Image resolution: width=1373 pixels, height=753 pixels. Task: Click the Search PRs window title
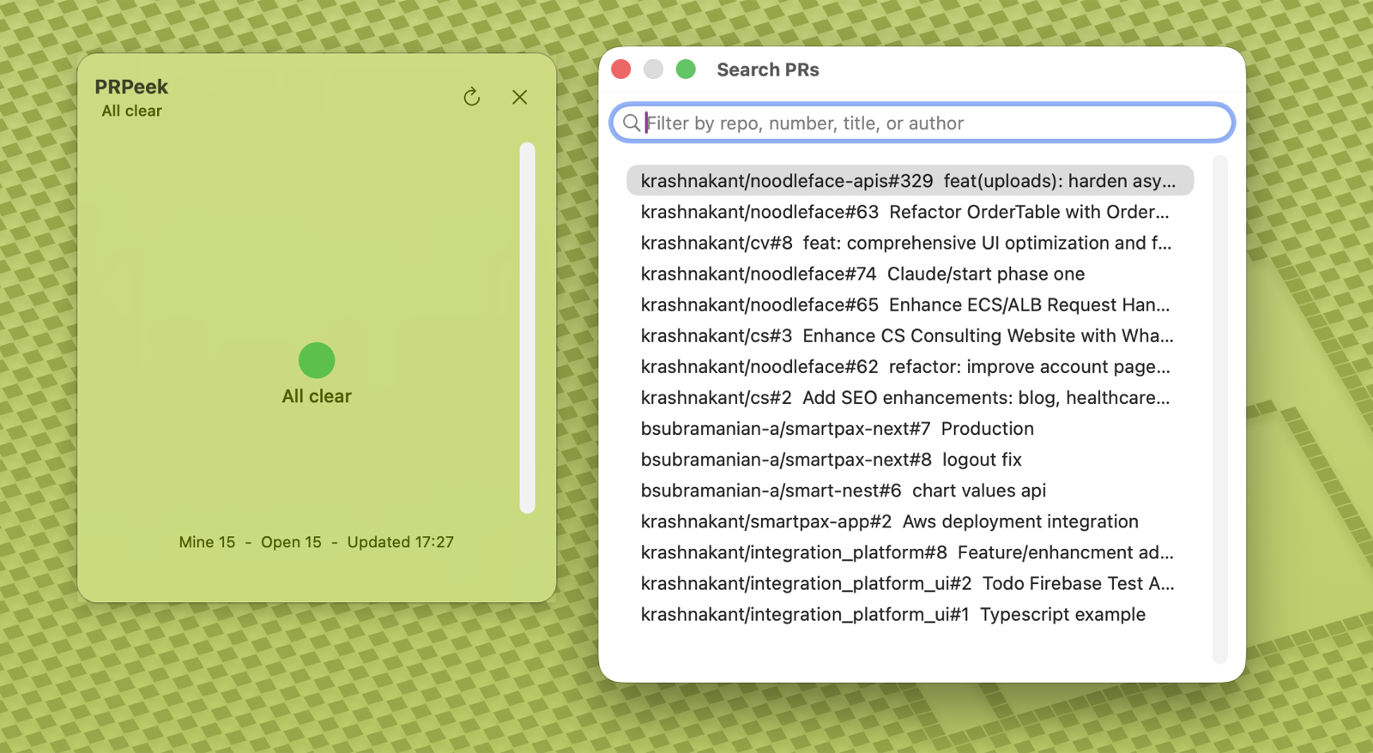tap(768, 69)
